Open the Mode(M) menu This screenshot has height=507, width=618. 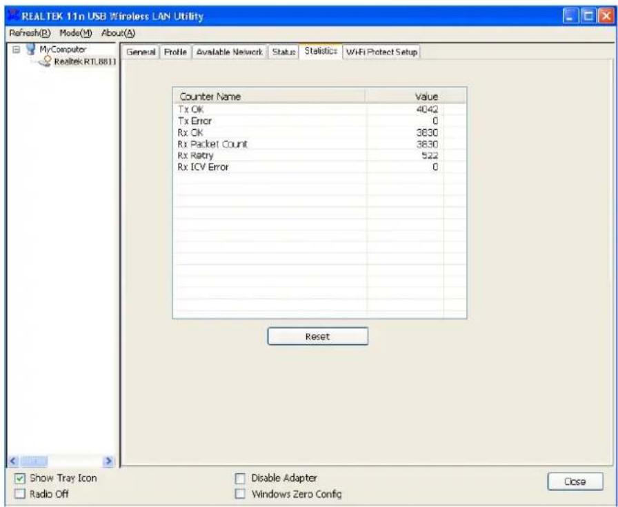pyautogui.click(x=76, y=33)
